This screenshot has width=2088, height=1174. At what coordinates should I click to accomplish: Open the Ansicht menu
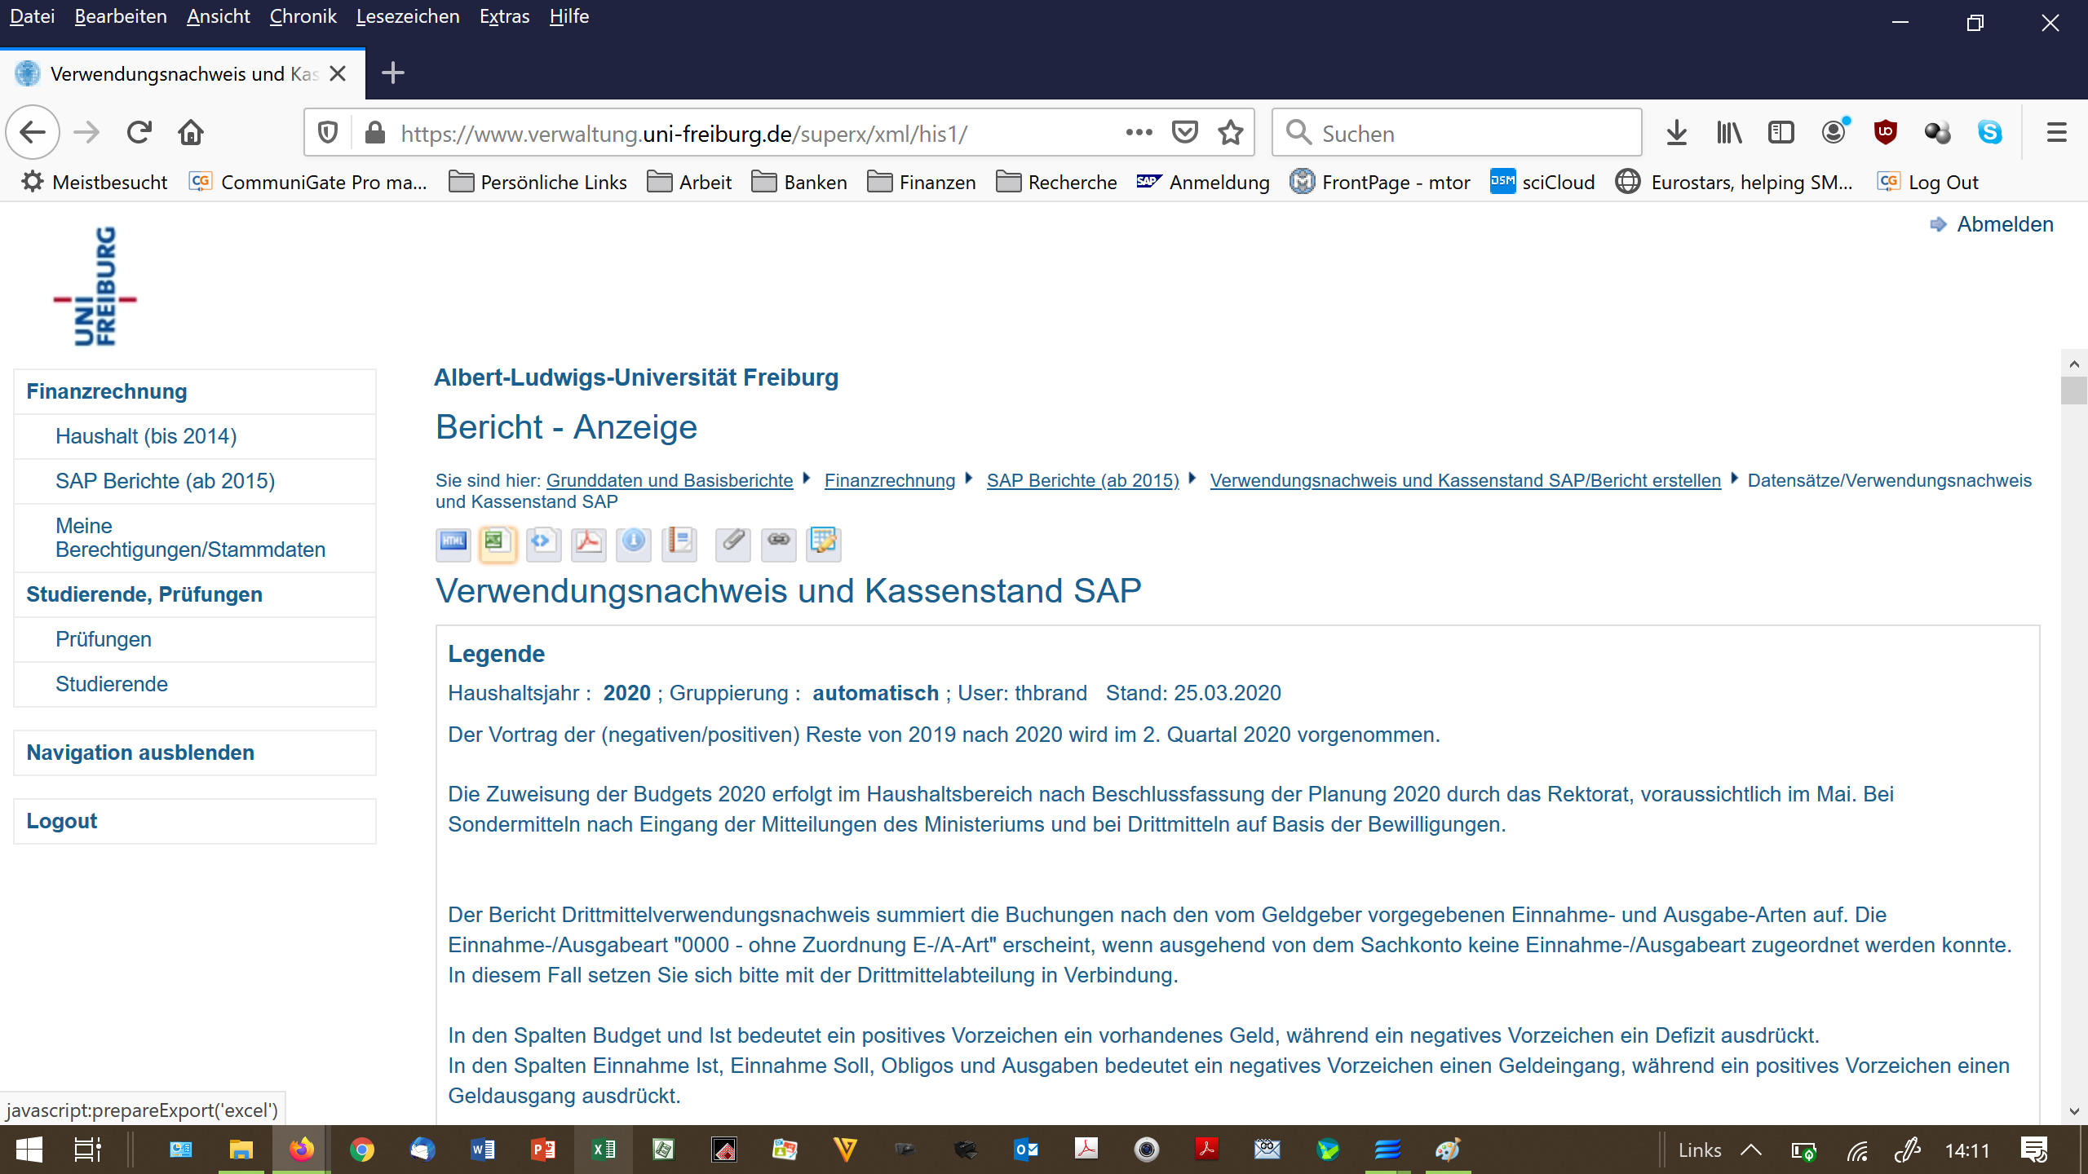(x=218, y=16)
